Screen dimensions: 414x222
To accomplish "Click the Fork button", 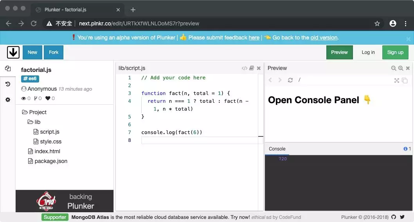I will [54, 52].
